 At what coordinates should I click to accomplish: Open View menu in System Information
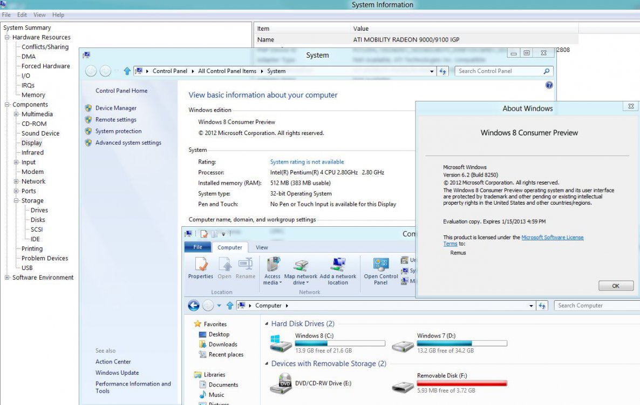(x=39, y=15)
